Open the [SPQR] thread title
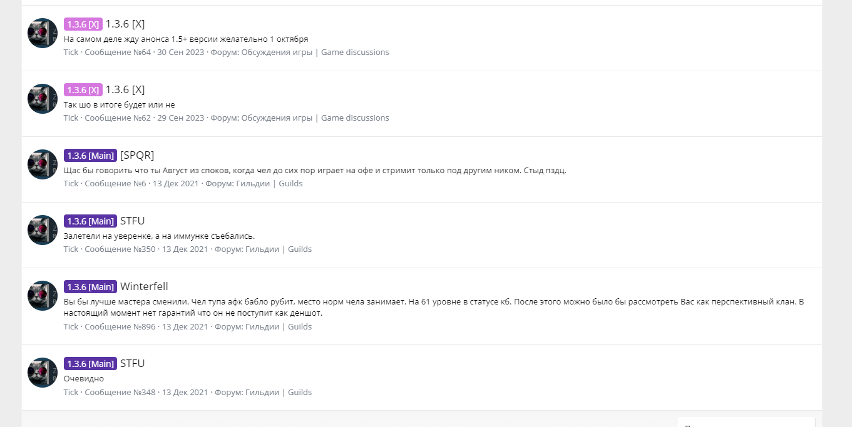 137,155
